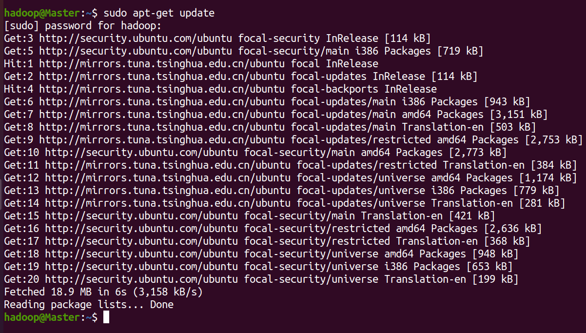Click the '[114 kB]' size on the Get:2 line

point(454,77)
